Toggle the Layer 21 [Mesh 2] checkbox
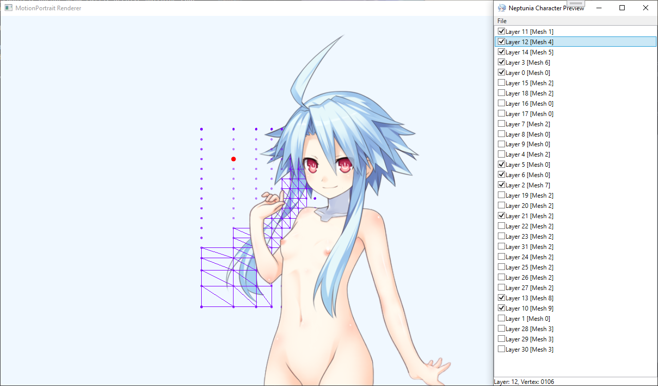This screenshot has height=386, width=658. (501, 216)
